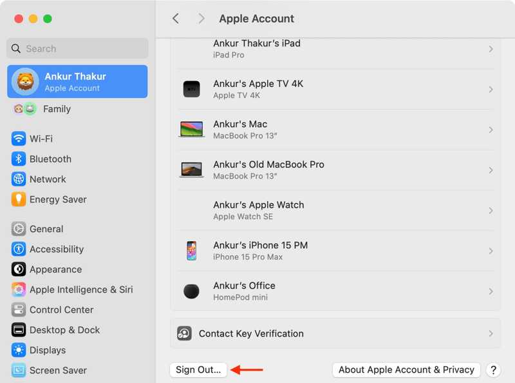Viewport: 515px width, 383px height.
Task: Click the Contact Key Verification icon
Action: [184, 333]
